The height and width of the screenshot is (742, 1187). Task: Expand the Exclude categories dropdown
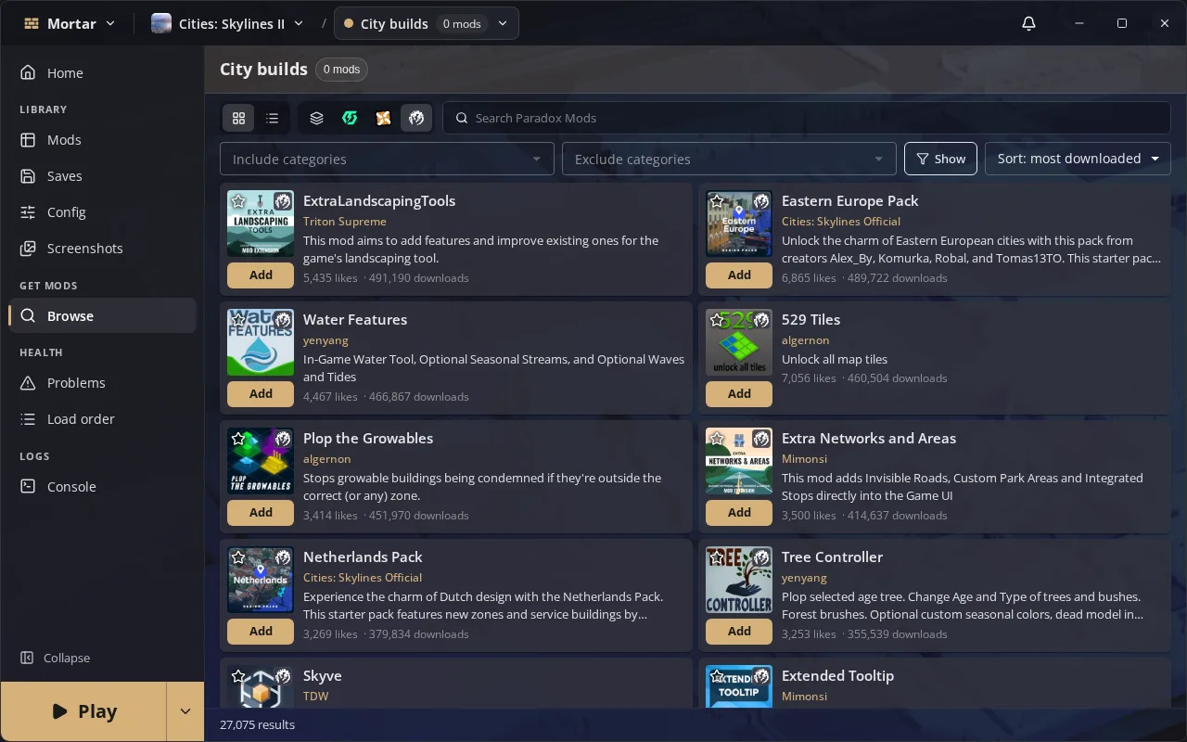click(x=729, y=159)
